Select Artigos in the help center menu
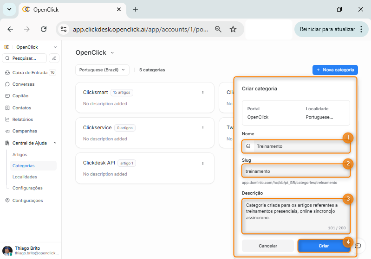371x259 pixels. (20, 155)
